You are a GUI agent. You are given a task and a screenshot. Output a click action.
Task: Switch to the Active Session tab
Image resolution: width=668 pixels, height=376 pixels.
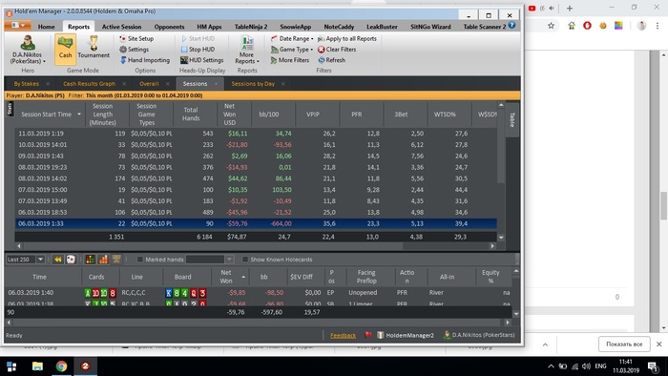[121, 27]
